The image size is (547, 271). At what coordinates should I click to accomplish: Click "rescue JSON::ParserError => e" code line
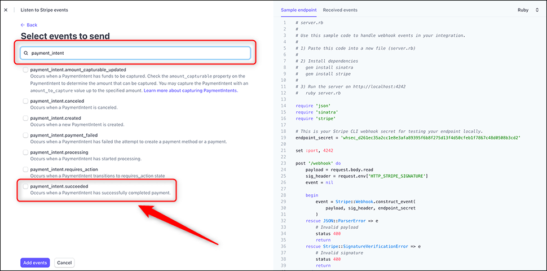(343, 221)
